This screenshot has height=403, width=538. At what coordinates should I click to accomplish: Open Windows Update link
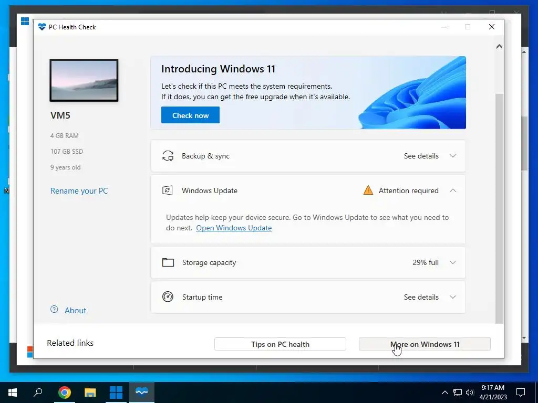coord(234,228)
